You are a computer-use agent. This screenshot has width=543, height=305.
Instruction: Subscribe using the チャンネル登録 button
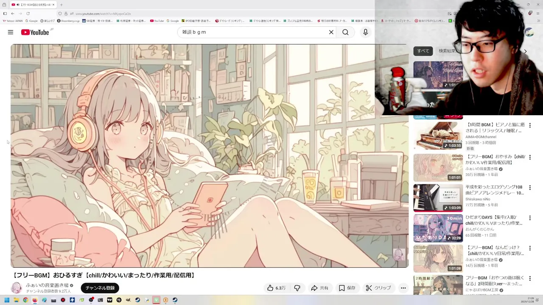(100, 288)
